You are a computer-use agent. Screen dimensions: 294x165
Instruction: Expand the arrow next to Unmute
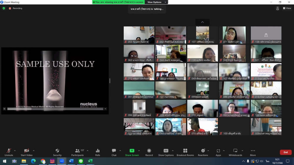(x=15, y=151)
